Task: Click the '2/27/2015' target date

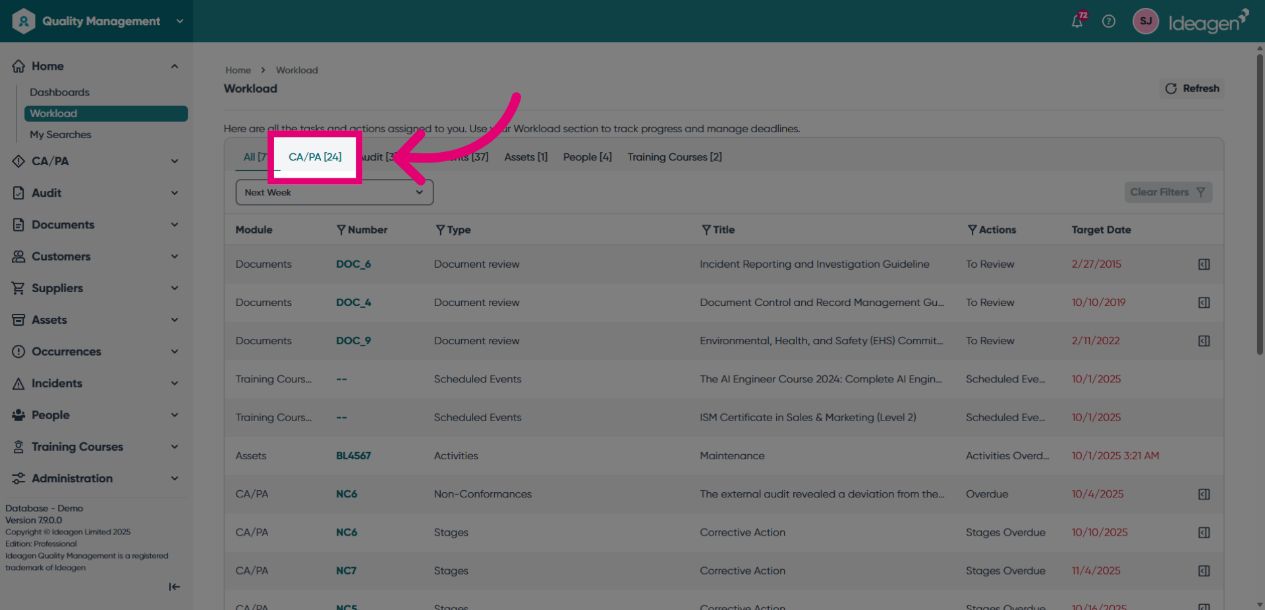Action: coord(1096,265)
